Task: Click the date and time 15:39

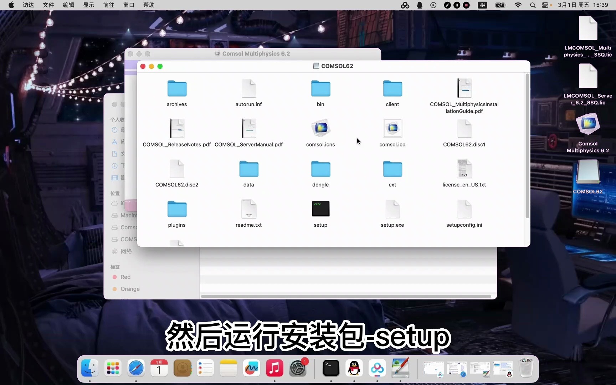Action: click(x=583, y=5)
